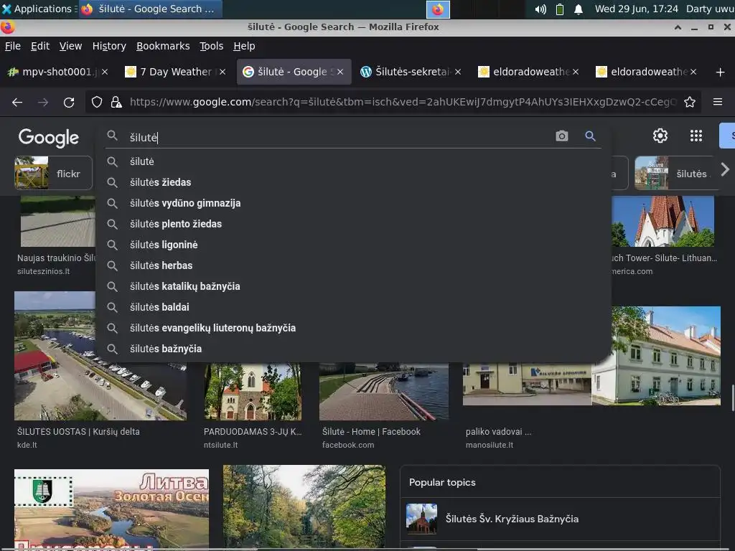Select suggestion šilutės vydūno gimnazija
Viewport: 735px width, 551px height.
353,203
